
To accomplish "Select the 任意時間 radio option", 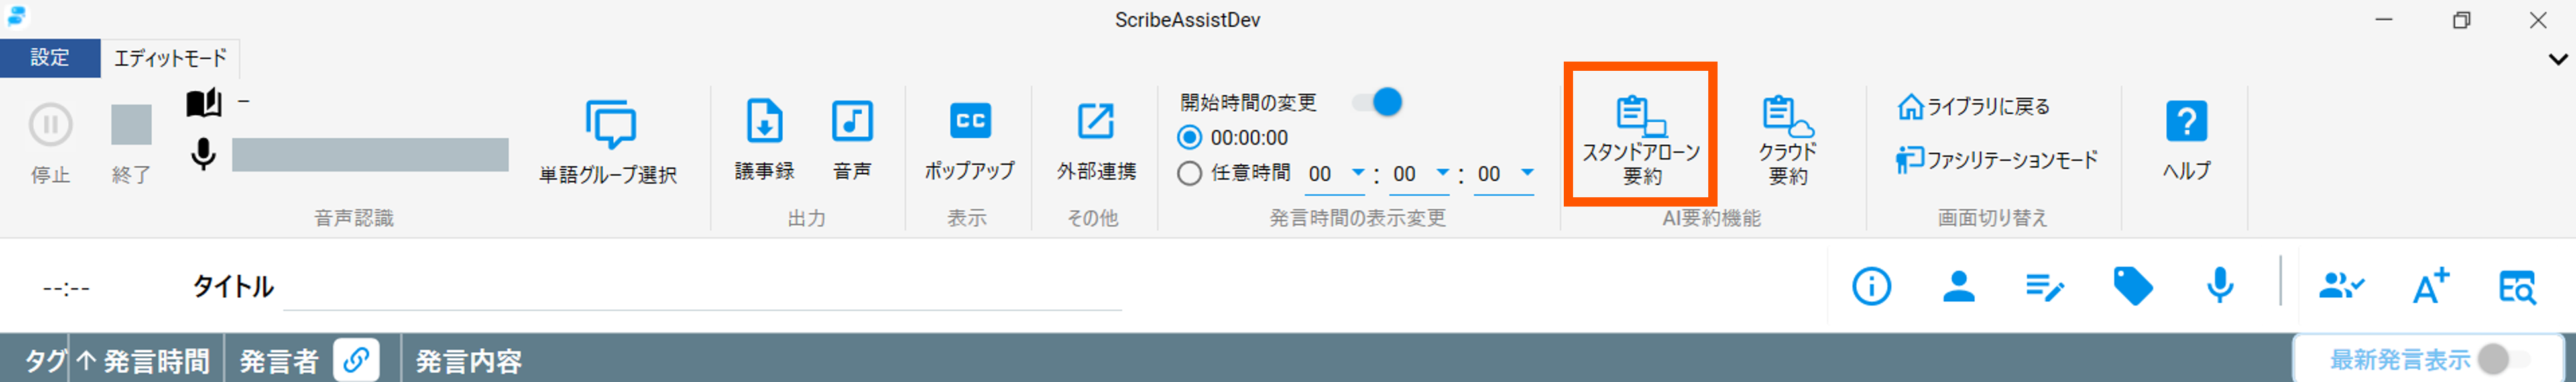I will tap(1189, 173).
